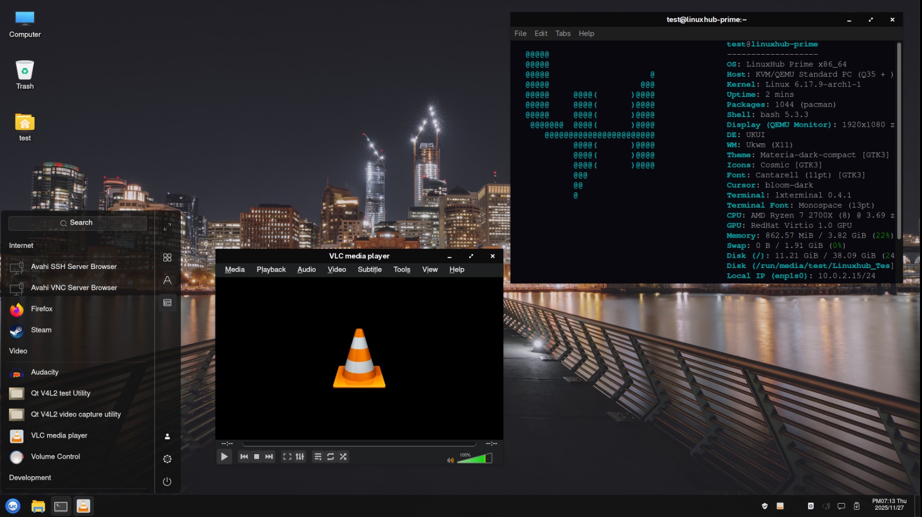Show extended settings equalizer icon

pos(300,457)
